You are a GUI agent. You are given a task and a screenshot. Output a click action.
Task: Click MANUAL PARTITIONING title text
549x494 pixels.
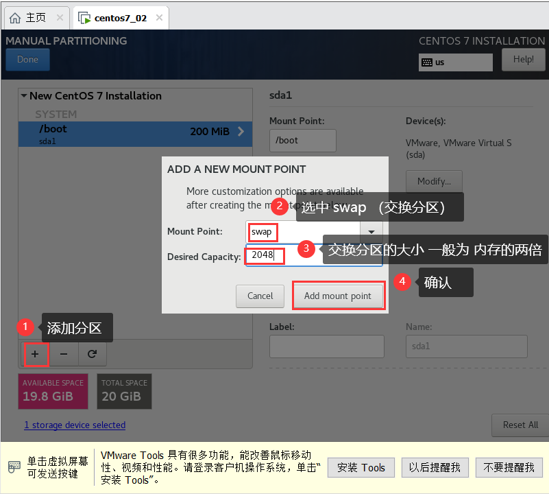pos(66,41)
